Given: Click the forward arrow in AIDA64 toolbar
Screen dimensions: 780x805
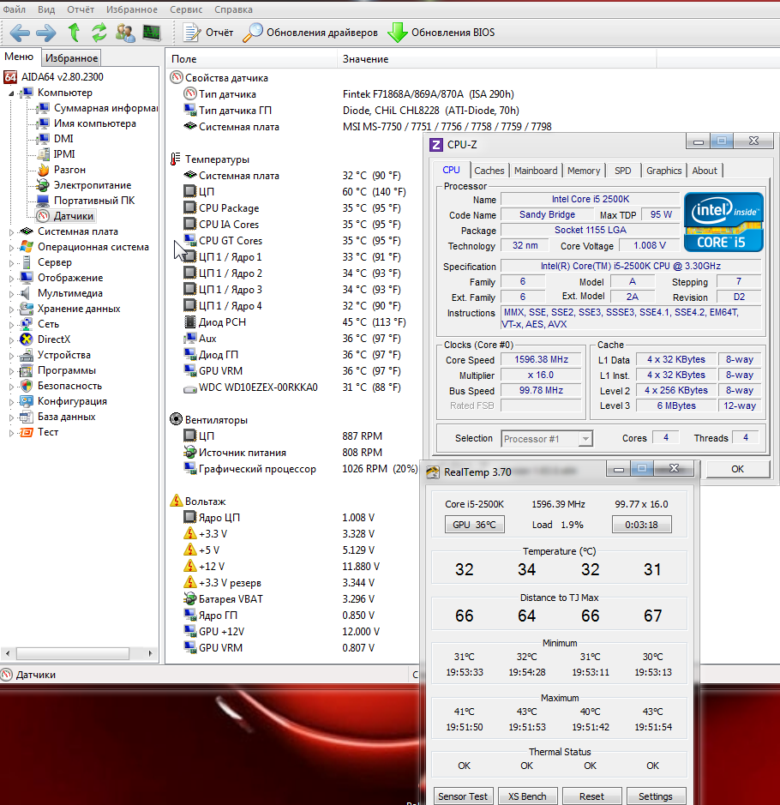Looking at the screenshot, I should pos(45,33).
